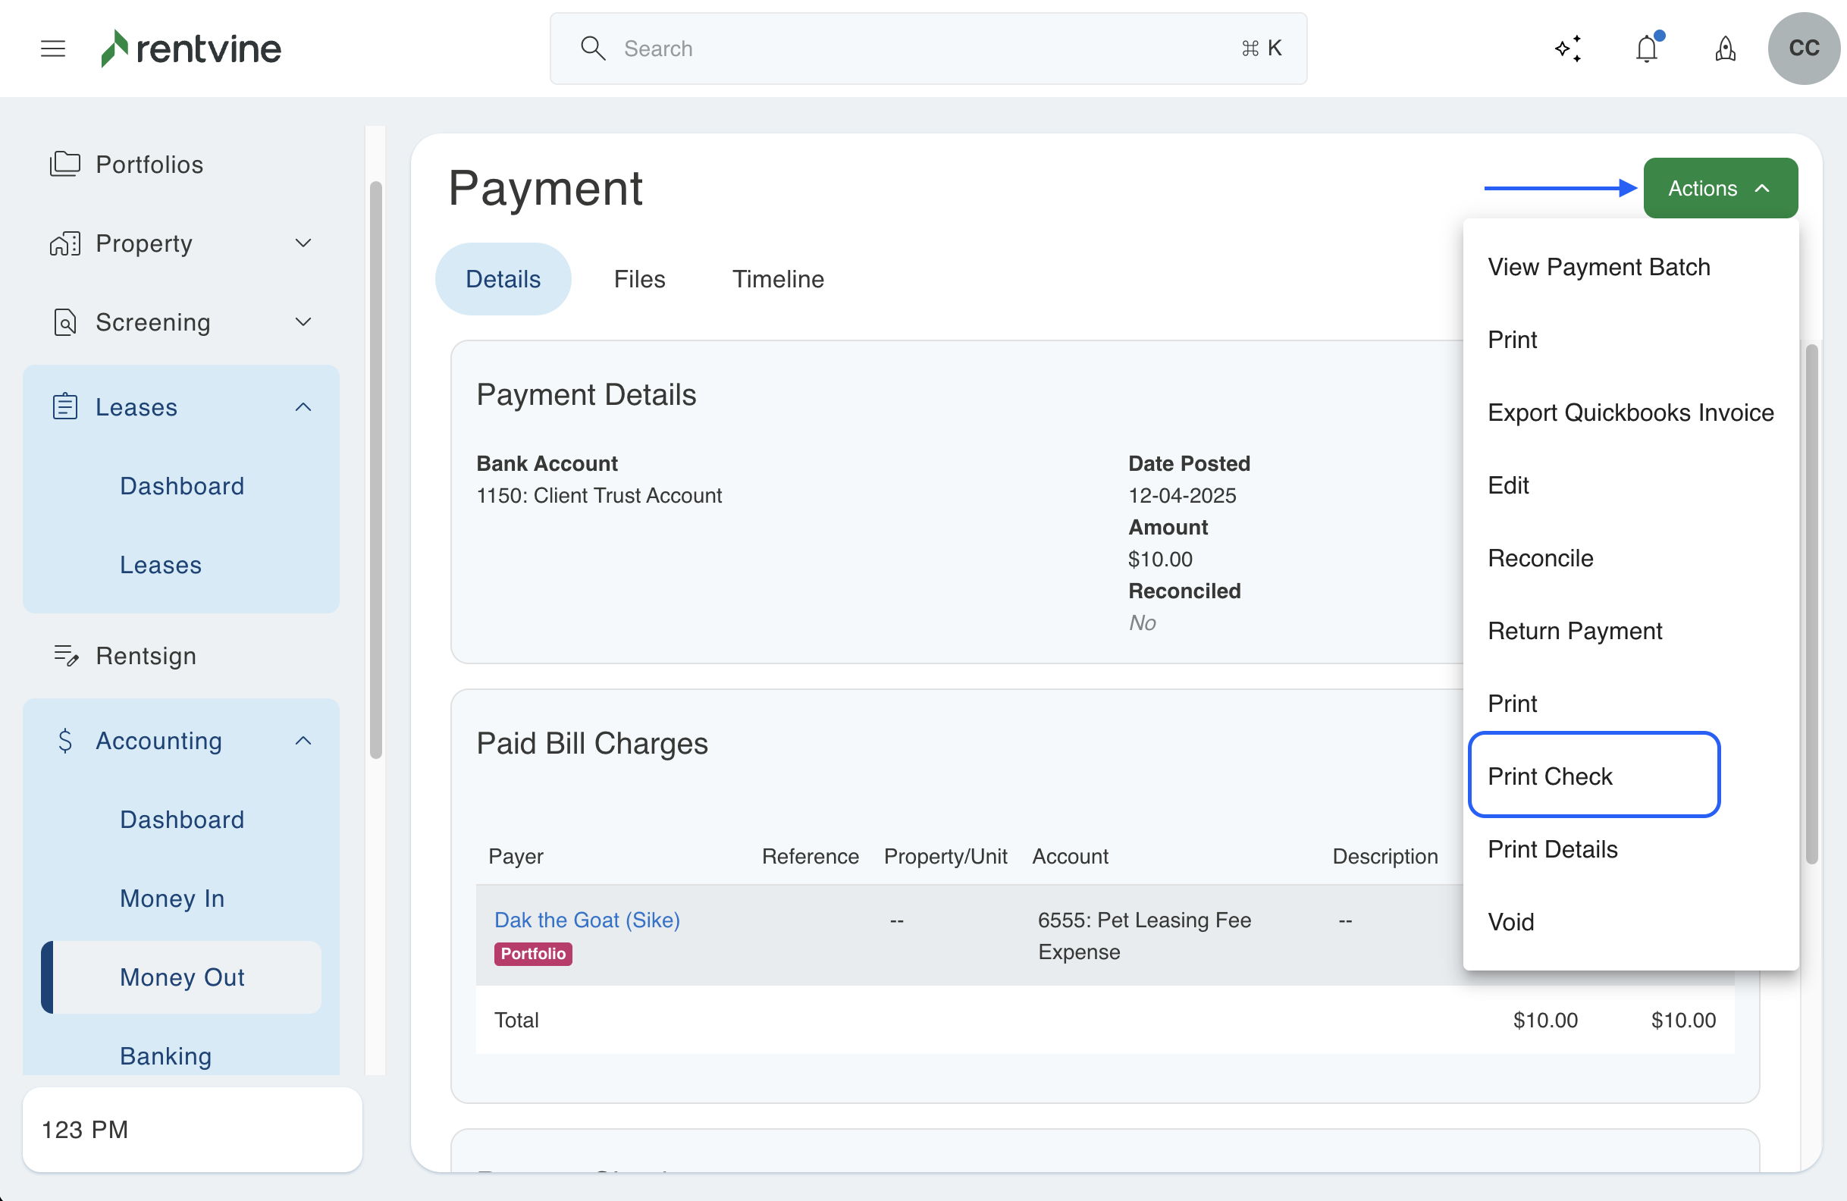Click the Rentvine logo
1847x1201 pixels.
(192, 49)
